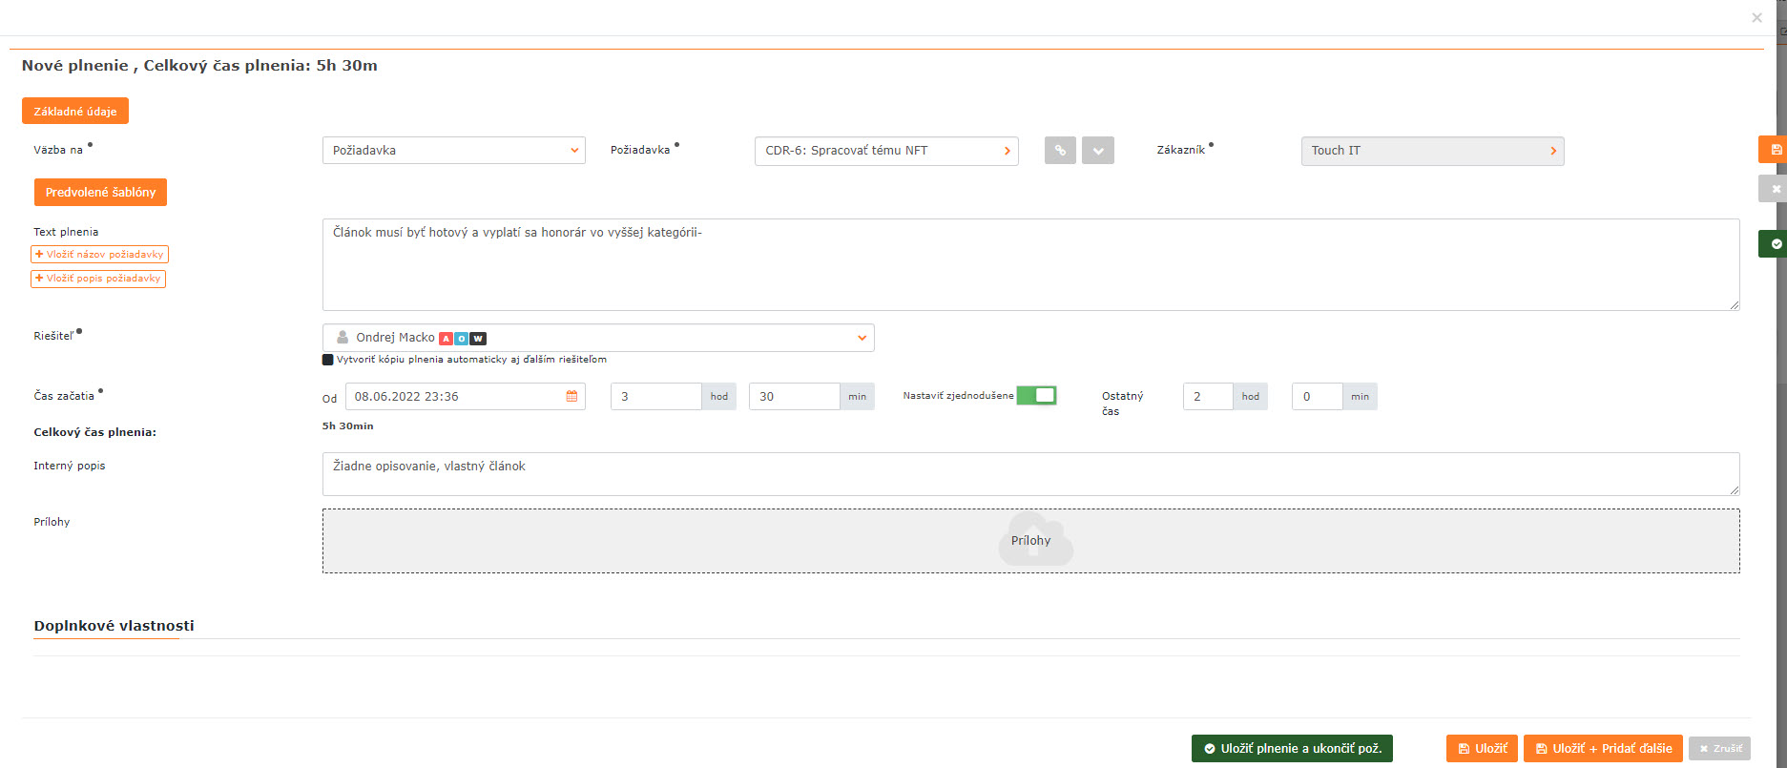Click the Prílohy cloud upload area
The height and width of the screenshot is (768, 1787).
click(1030, 541)
